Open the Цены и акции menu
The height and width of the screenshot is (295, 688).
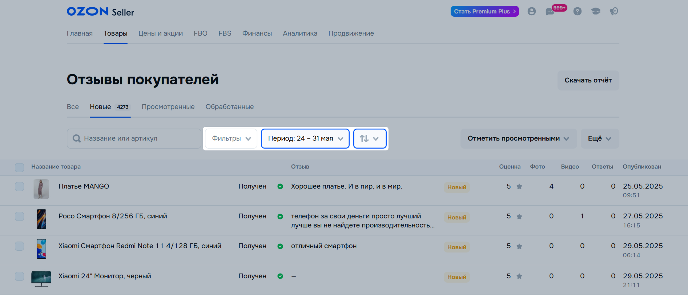pyautogui.click(x=161, y=33)
